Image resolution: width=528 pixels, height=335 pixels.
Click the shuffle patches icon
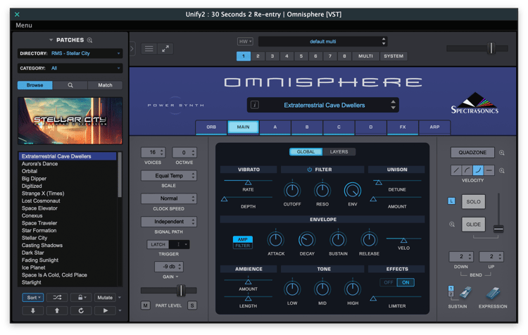tap(57, 297)
